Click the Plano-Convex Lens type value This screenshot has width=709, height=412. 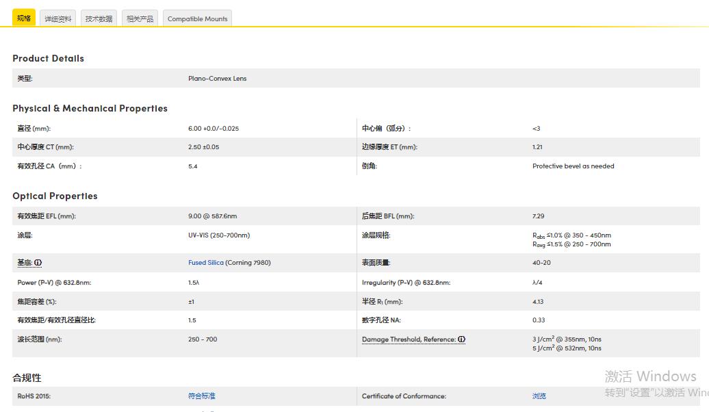point(217,79)
